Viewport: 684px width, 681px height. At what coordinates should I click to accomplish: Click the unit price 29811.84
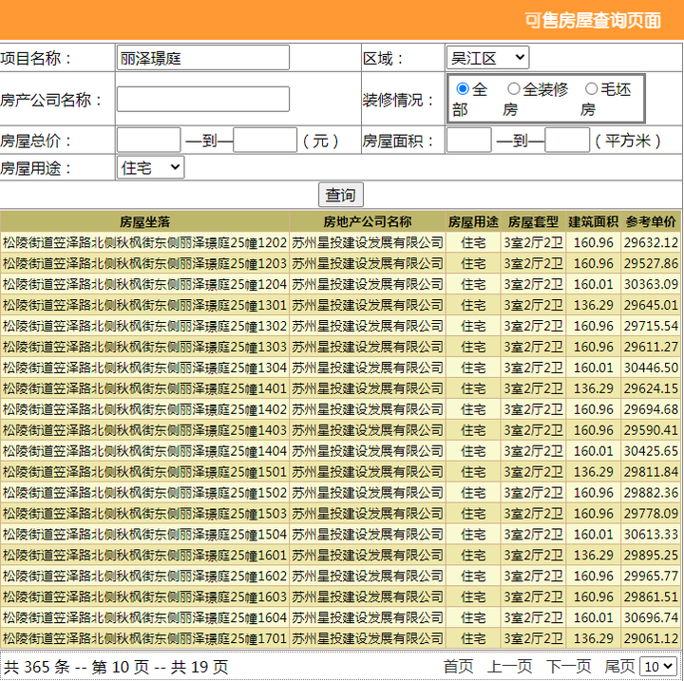651,472
